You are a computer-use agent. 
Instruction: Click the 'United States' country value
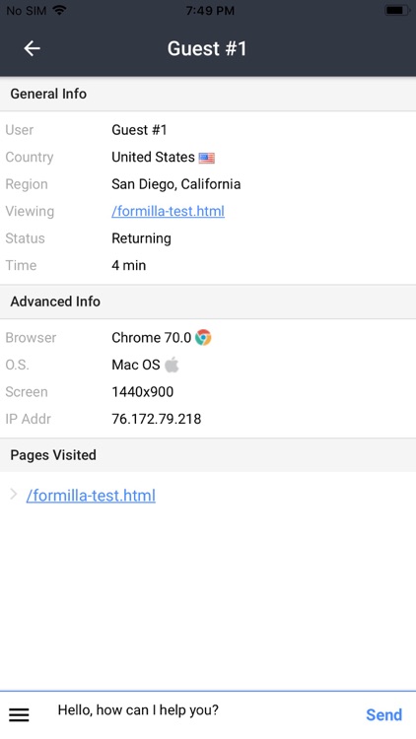point(153,157)
